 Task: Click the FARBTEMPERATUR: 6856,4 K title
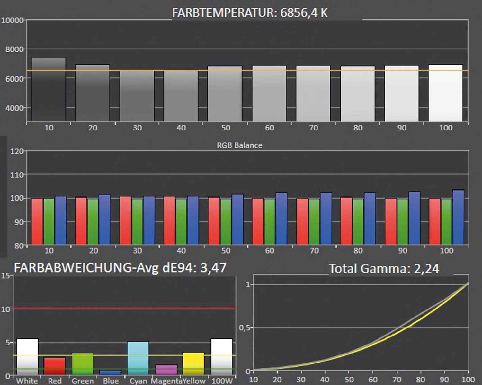click(x=250, y=13)
